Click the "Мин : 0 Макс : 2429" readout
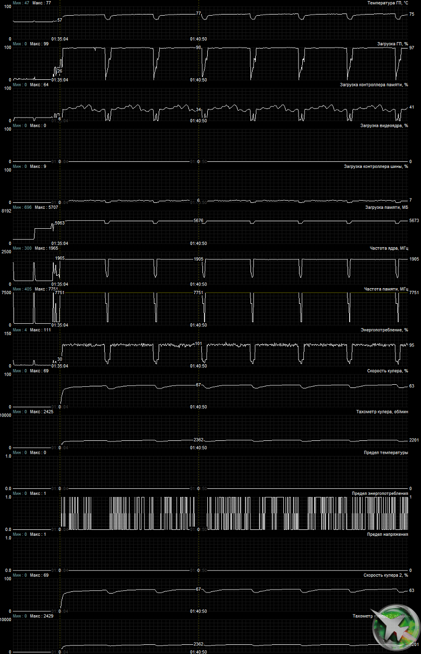 pyautogui.click(x=33, y=616)
